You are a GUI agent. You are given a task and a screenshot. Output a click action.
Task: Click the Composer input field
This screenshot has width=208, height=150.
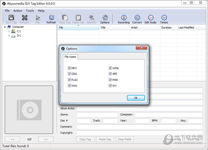(169, 114)
